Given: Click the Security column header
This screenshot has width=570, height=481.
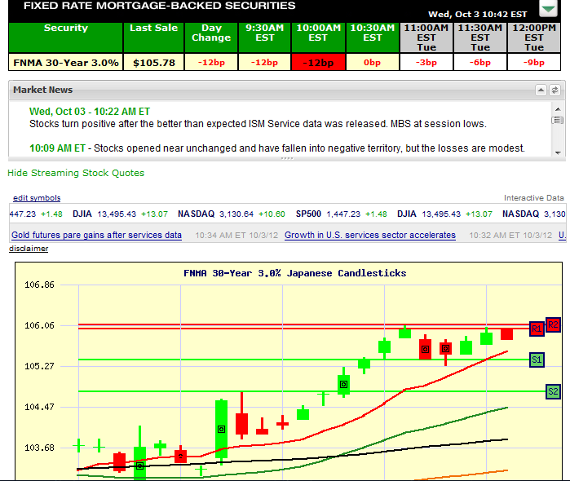Looking at the screenshot, I should pos(66,38).
